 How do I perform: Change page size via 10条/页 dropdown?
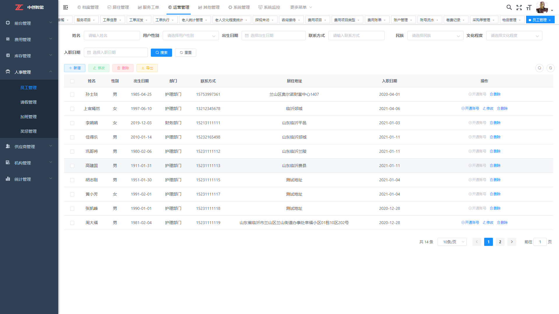(452, 242)
